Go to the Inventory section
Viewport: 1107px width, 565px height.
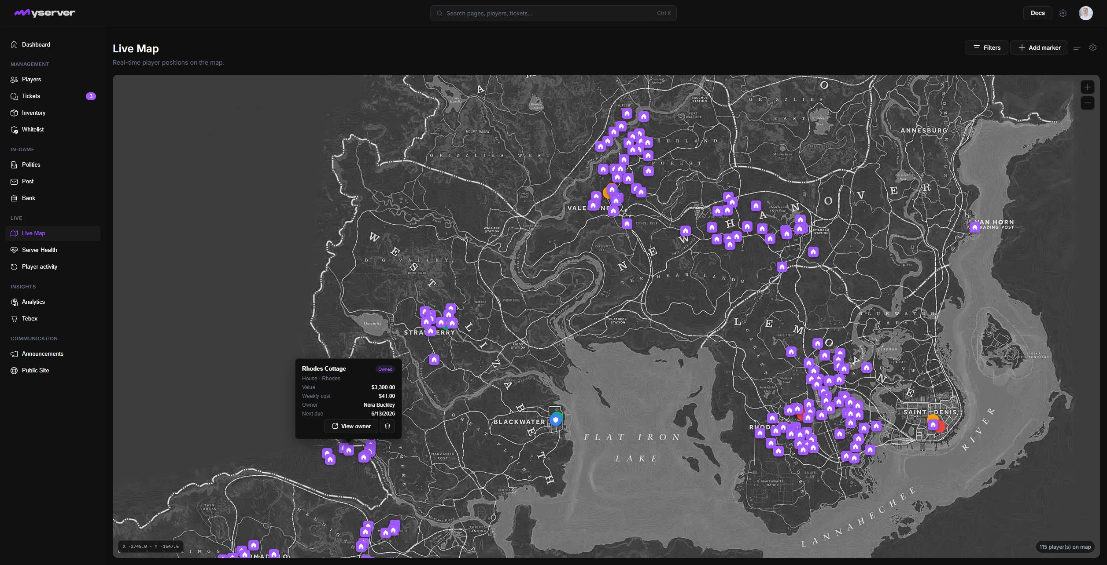click(x=53, y=113)
